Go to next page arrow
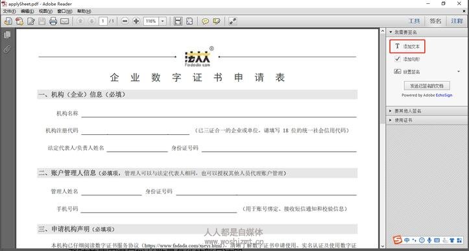This screenshot has height=251, width=469. pos(92,21)
